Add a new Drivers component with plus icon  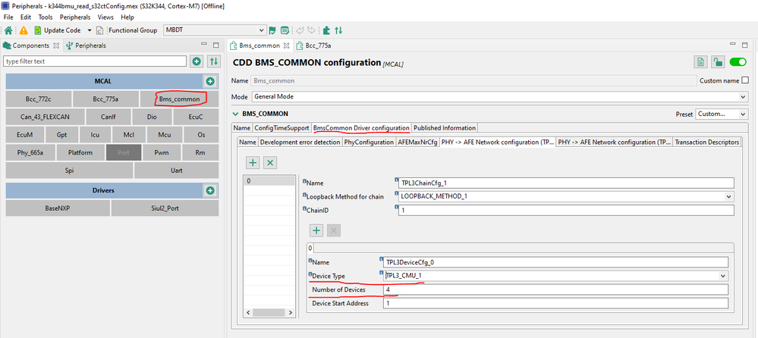coord(210,190)
